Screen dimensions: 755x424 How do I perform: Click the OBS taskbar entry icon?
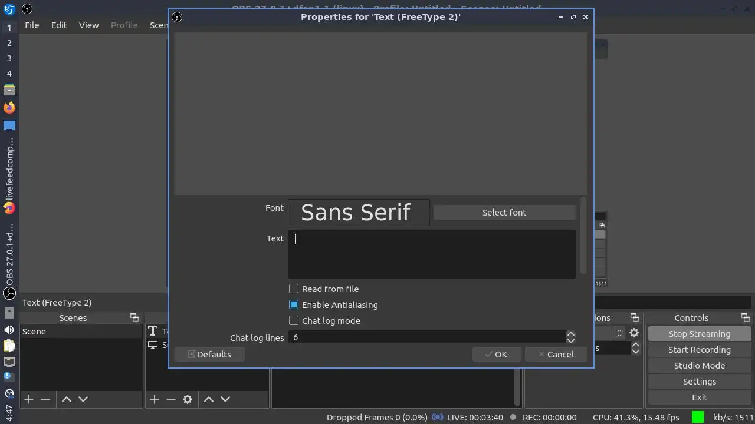(x=9, y=293)
